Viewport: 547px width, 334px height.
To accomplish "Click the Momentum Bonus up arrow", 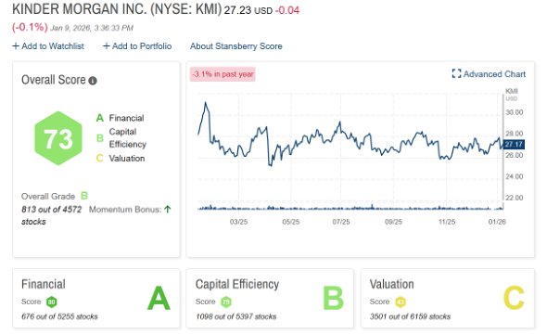I will tap(168, 209).
